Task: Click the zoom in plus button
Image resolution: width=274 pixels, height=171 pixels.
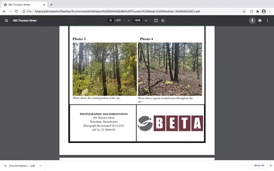Action: click(x=146, y=21)
